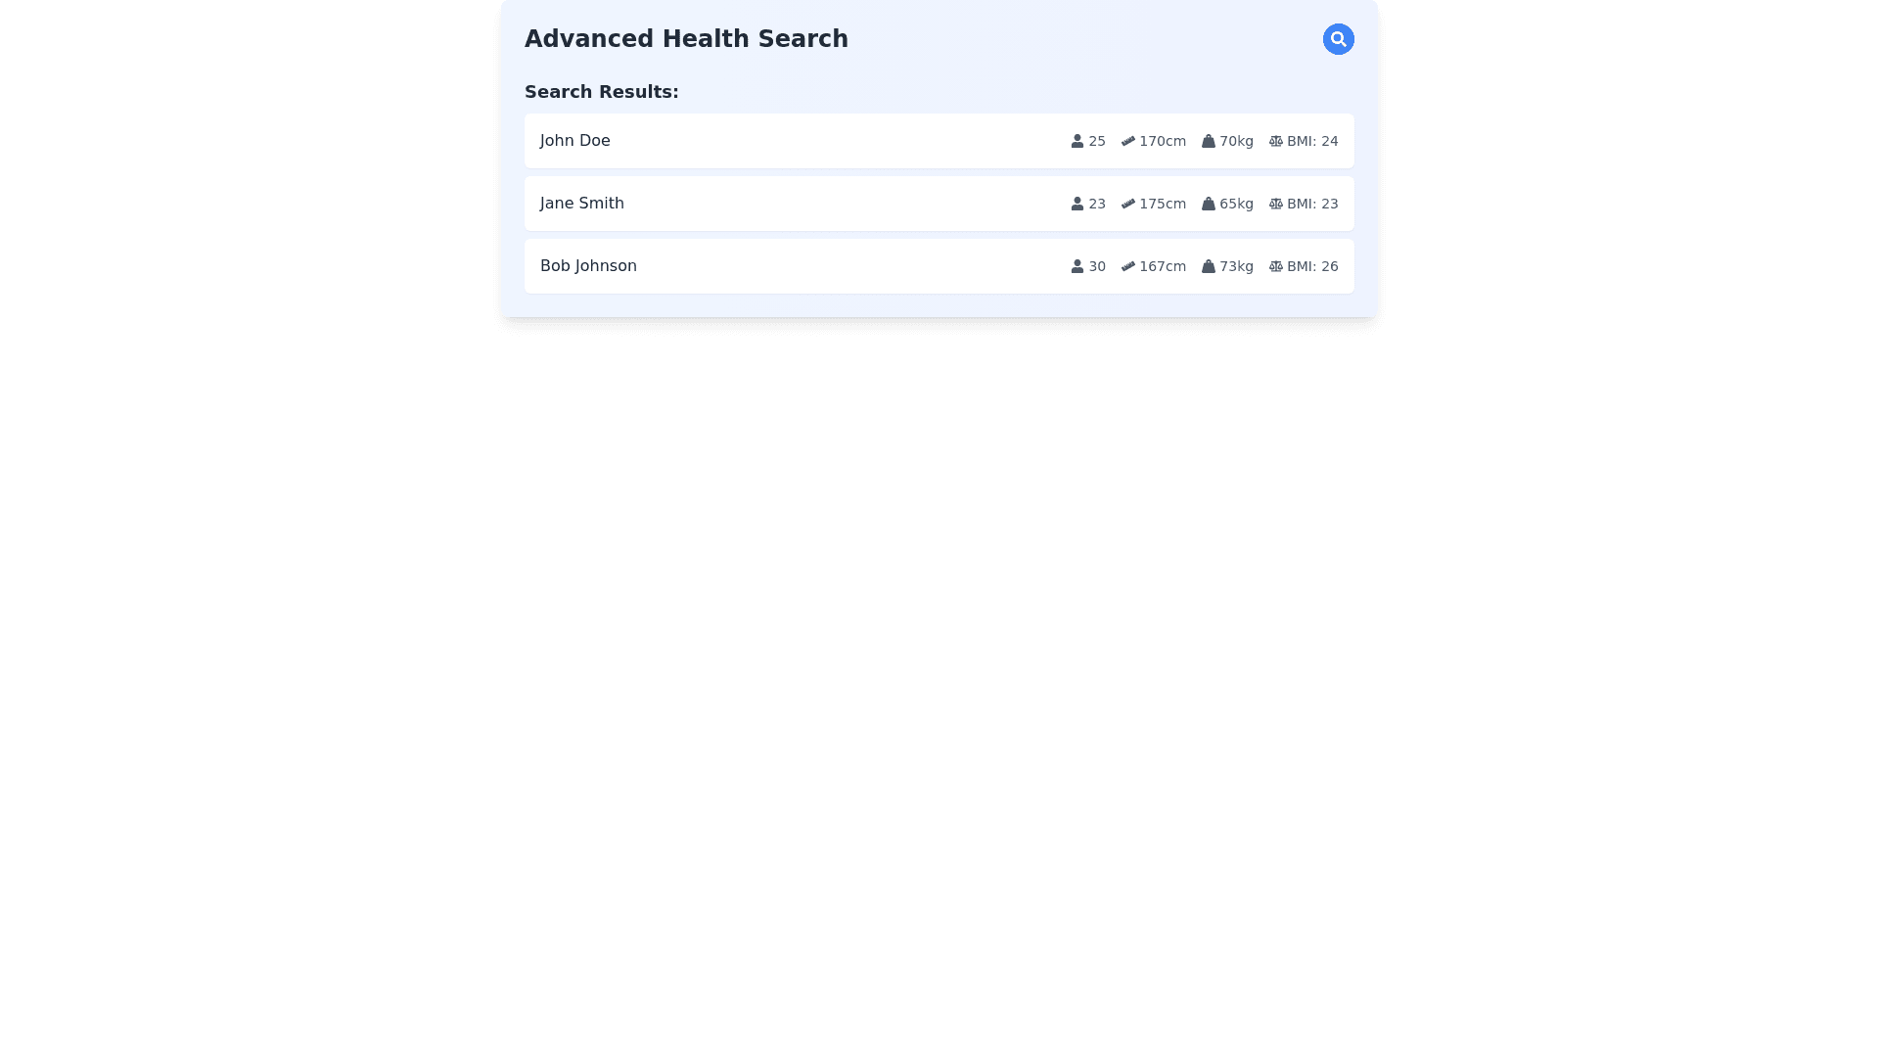Click the 70kg weight value
This screenshot has width=1879, height=1057.
(1236, 141)
